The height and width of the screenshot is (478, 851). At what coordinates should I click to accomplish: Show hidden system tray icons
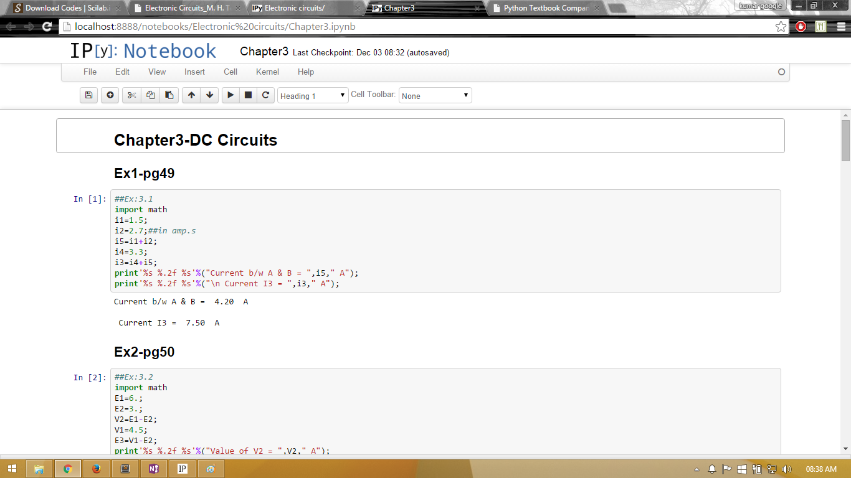[x=696, y=469]
